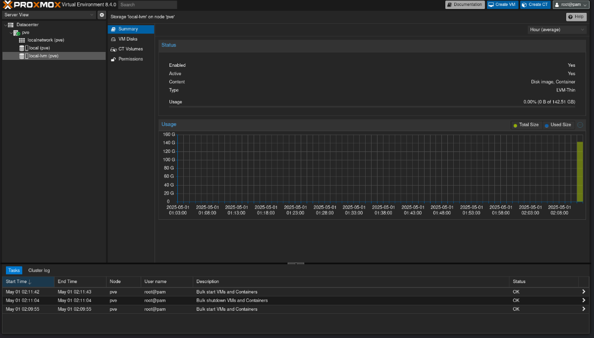
Task: Open the Hour (average) time range dropdown
Action: pos(556,29)
